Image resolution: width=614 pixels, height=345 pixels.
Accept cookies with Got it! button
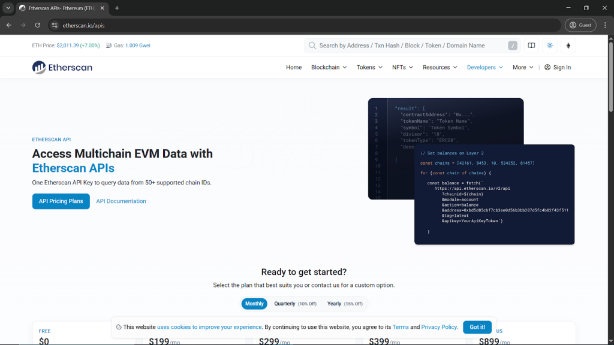(477, 327)
